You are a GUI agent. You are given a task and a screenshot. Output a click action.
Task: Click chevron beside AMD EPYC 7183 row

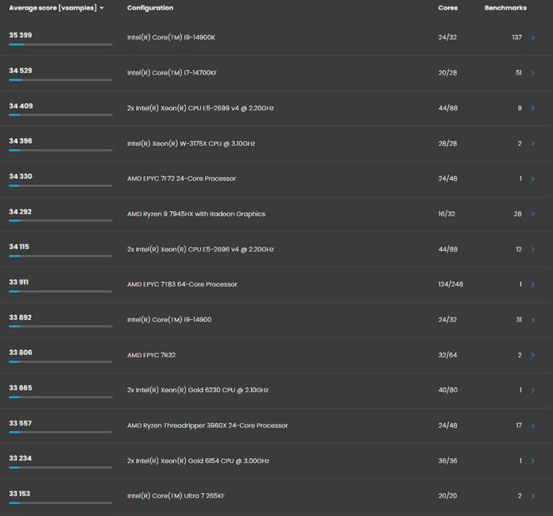tap(532, 284)
